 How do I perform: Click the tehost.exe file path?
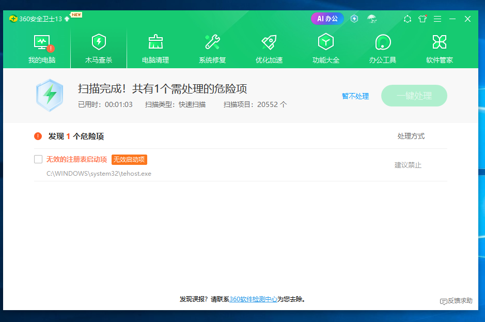click(x=99, y=173)
